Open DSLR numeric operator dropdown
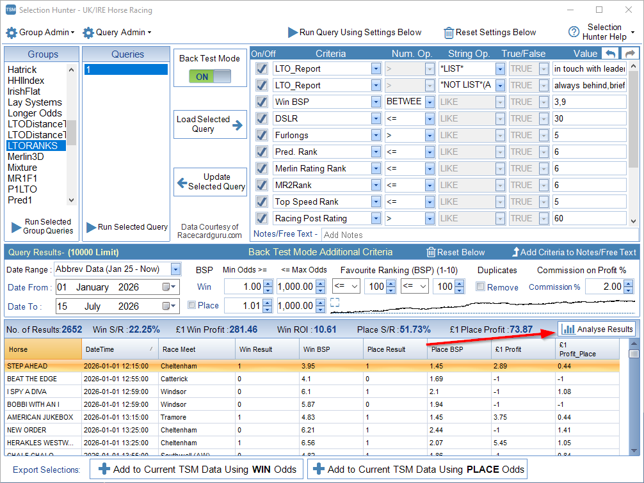The width and height of the screenshot is (644, 483). point(430,118)
